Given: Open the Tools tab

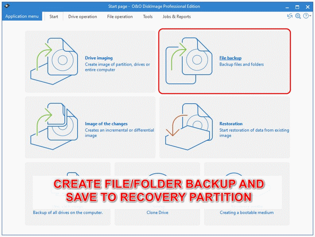Looking at the screenshot, I should [x=148, y=17].
